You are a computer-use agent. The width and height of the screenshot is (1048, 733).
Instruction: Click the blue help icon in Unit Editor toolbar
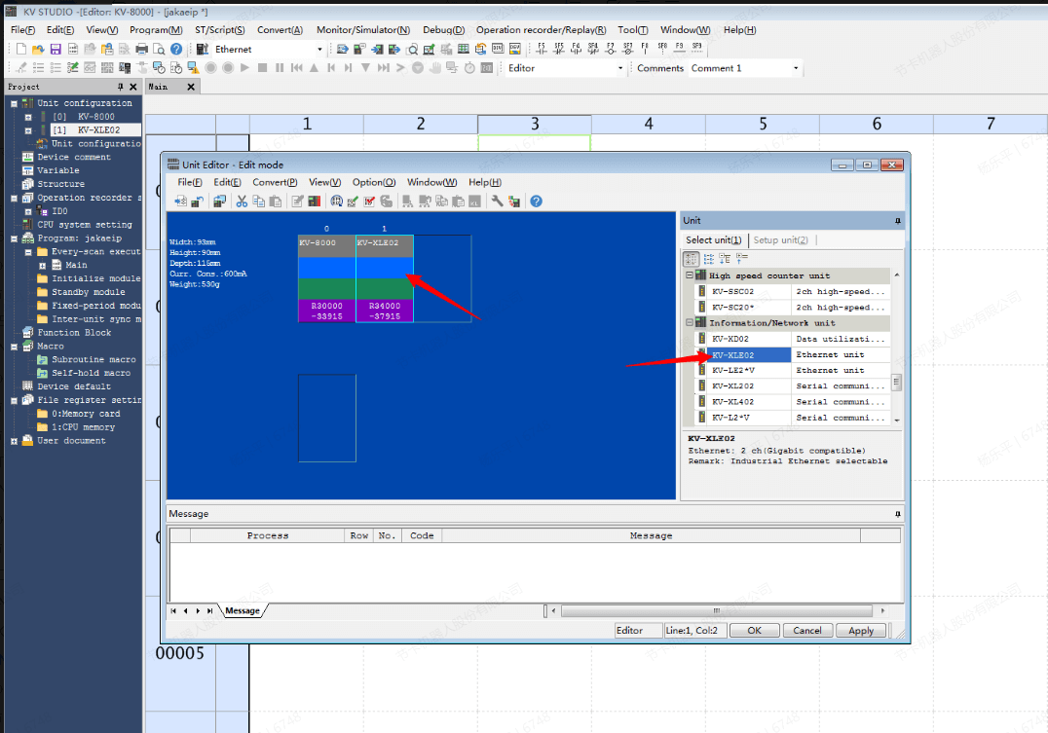(536, 202)
